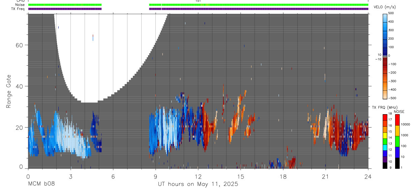Image resolution: width=414 pixels, height=191 pixels.
Task: Click the 24 tick on UT hours axis
Action: pos(368,176)
